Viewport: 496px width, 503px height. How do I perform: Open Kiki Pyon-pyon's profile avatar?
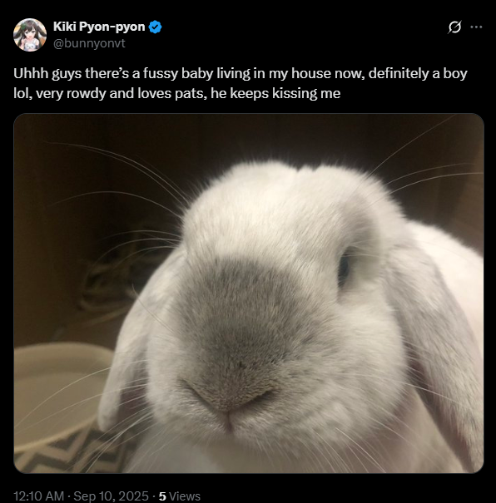point(30,35)
